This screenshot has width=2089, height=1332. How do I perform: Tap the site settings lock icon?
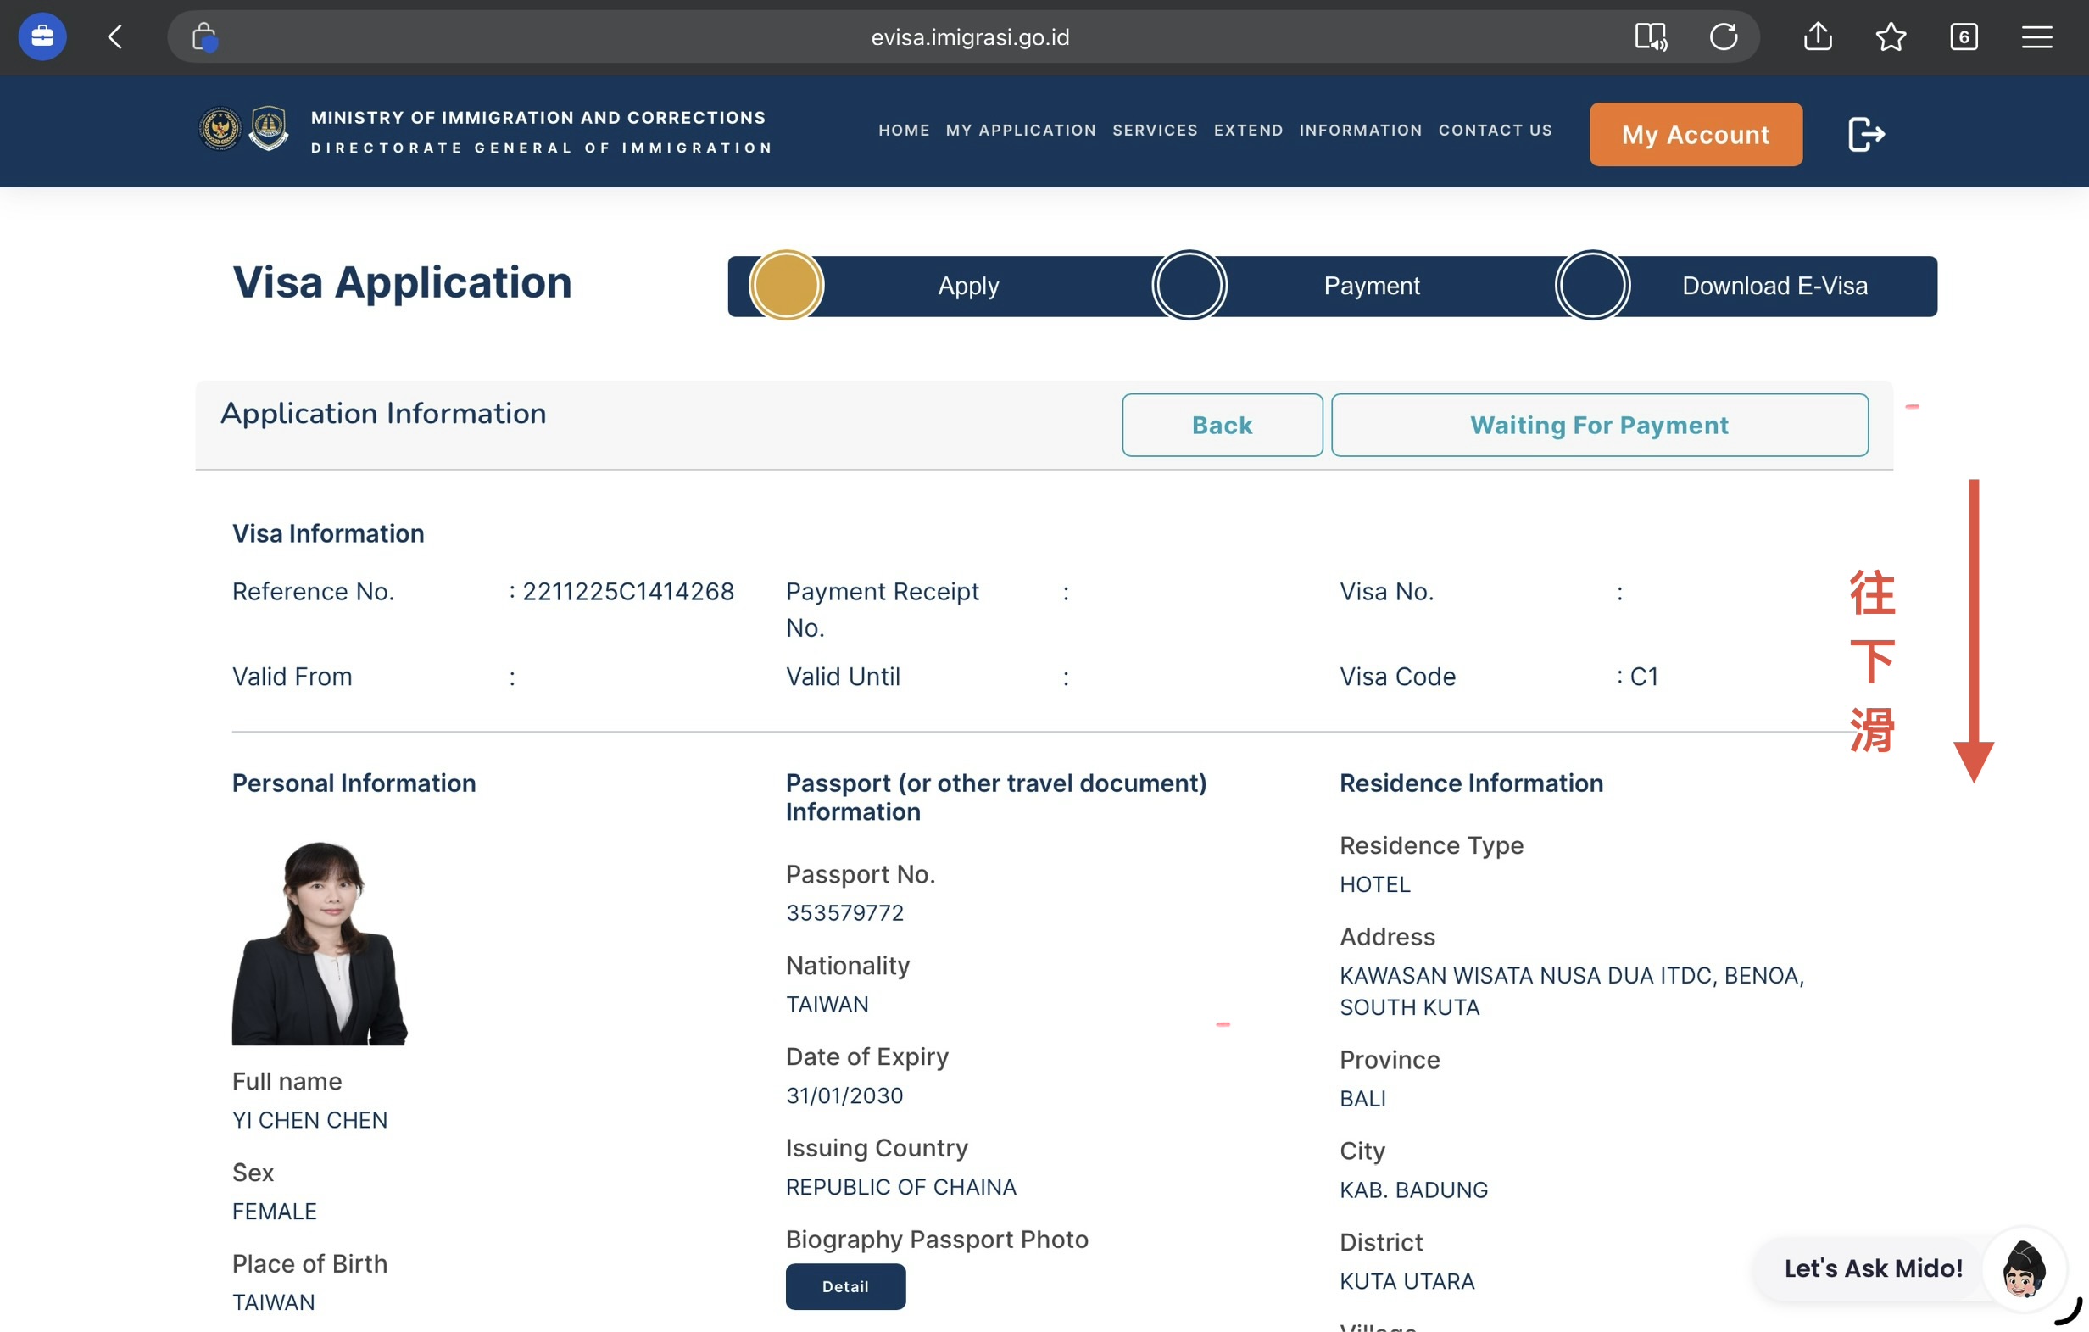pyautogui.click(x=203, y=36)
